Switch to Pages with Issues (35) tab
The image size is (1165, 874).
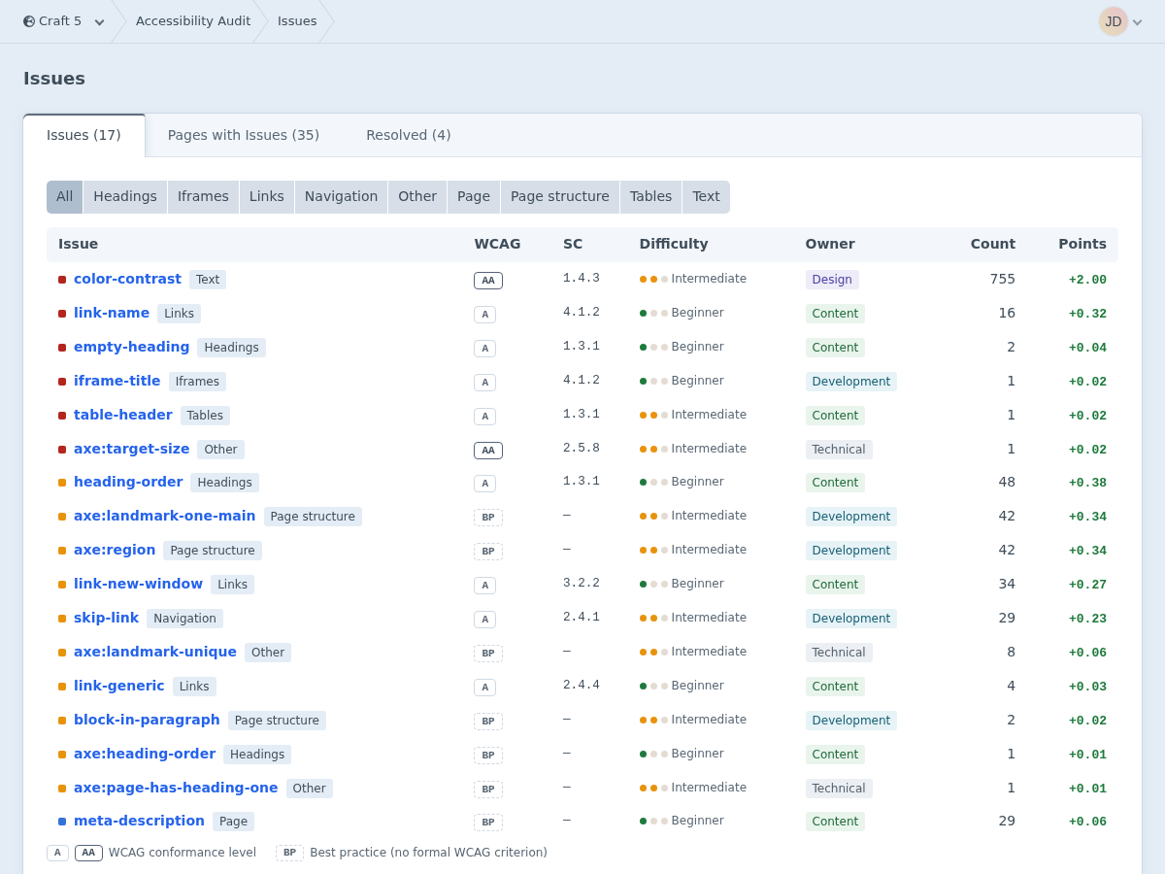point(244,135)
